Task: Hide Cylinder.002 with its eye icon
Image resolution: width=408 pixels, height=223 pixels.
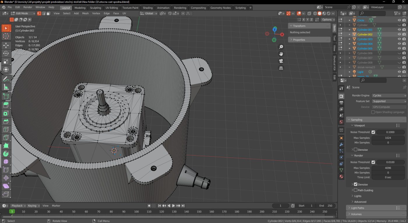Action: tap(399, 34)
